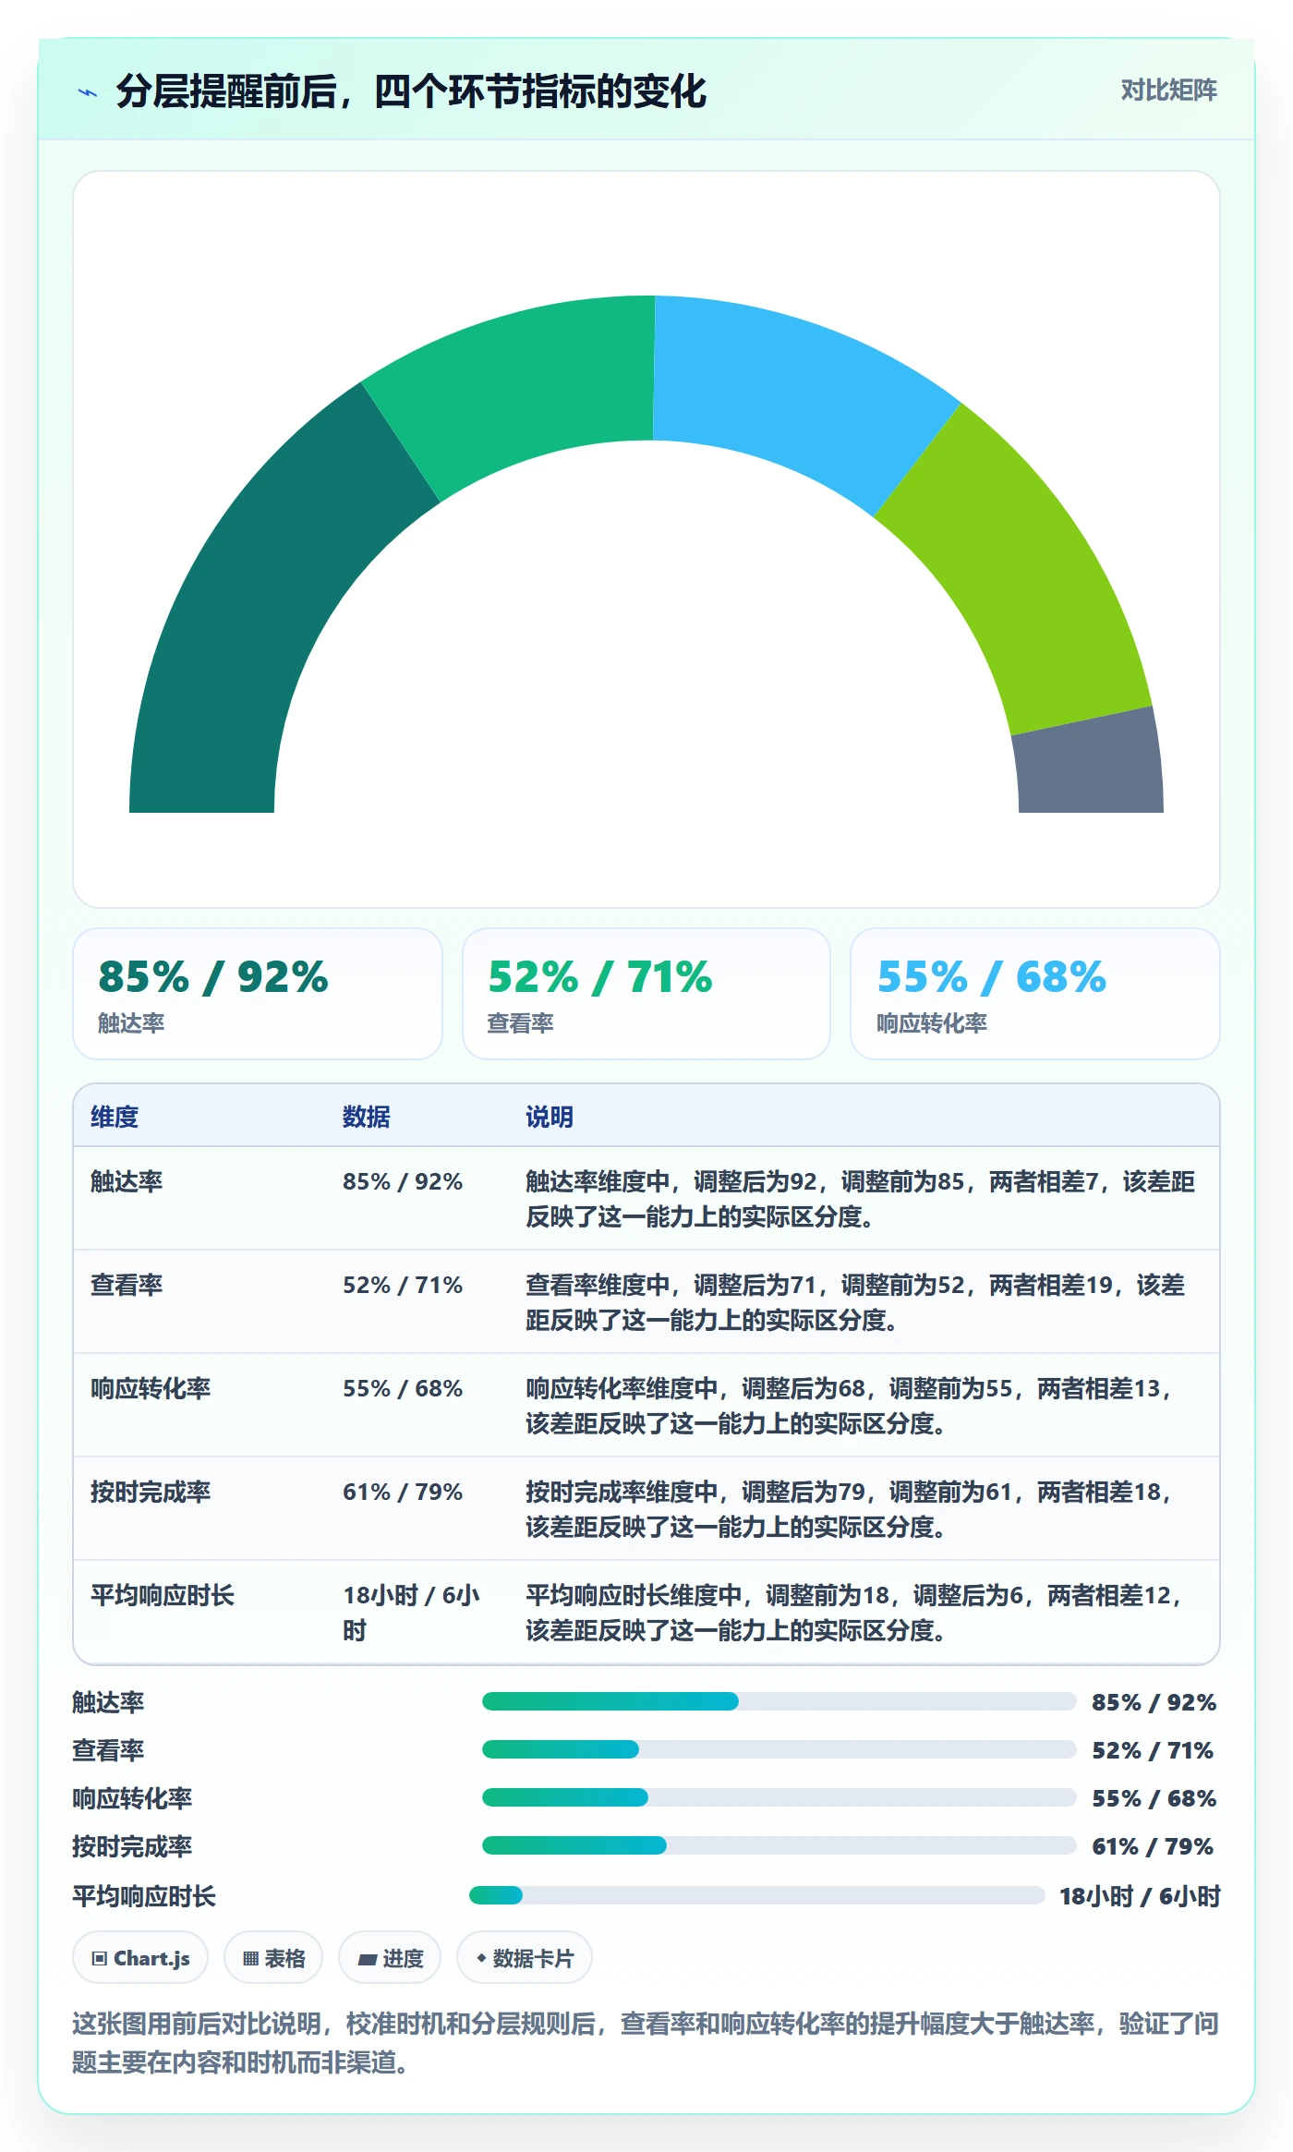Viewport: 1293px width, 2152px height.
Task: Click the Chart.js tag chip
Action: point(140,1958)
